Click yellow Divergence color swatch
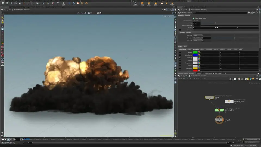Screen dimensions: 261x147 (x=195, y=68)
